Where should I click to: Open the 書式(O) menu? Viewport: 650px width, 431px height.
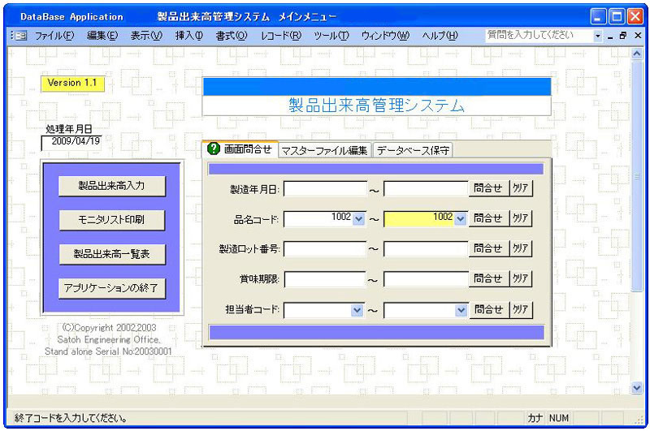pos(232,36)
